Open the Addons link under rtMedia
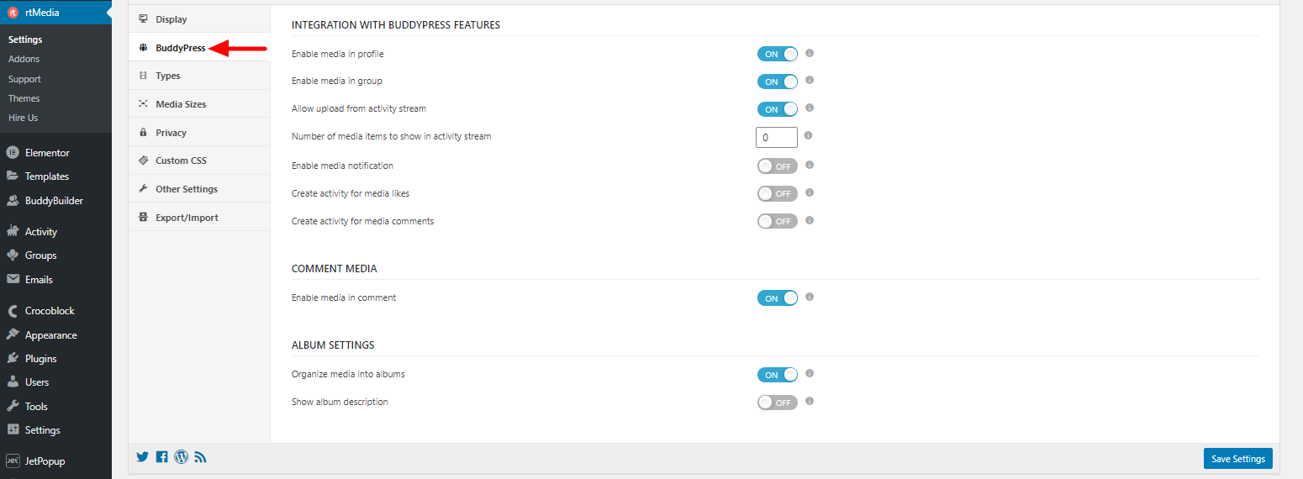Viewport: 1303px width, 479px height. pos(24,59)
